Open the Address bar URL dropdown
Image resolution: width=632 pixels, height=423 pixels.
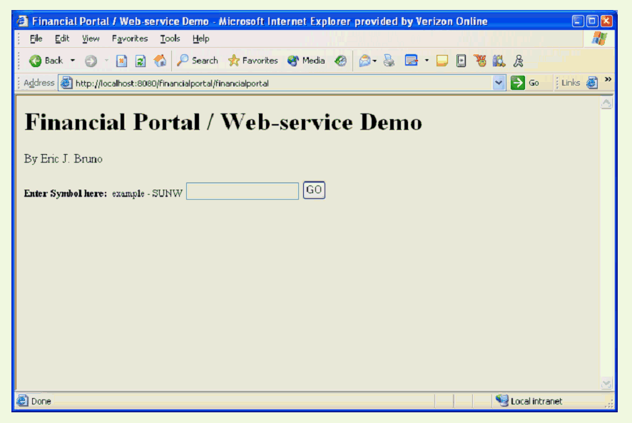pyautogui.click(x=499, y=83)
